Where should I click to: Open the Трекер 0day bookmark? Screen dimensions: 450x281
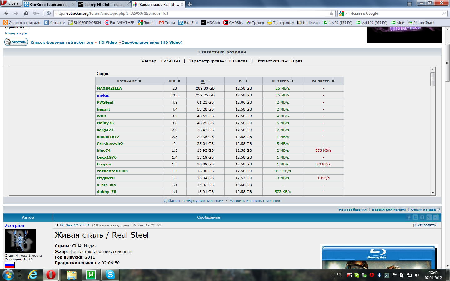pos(281,22)
